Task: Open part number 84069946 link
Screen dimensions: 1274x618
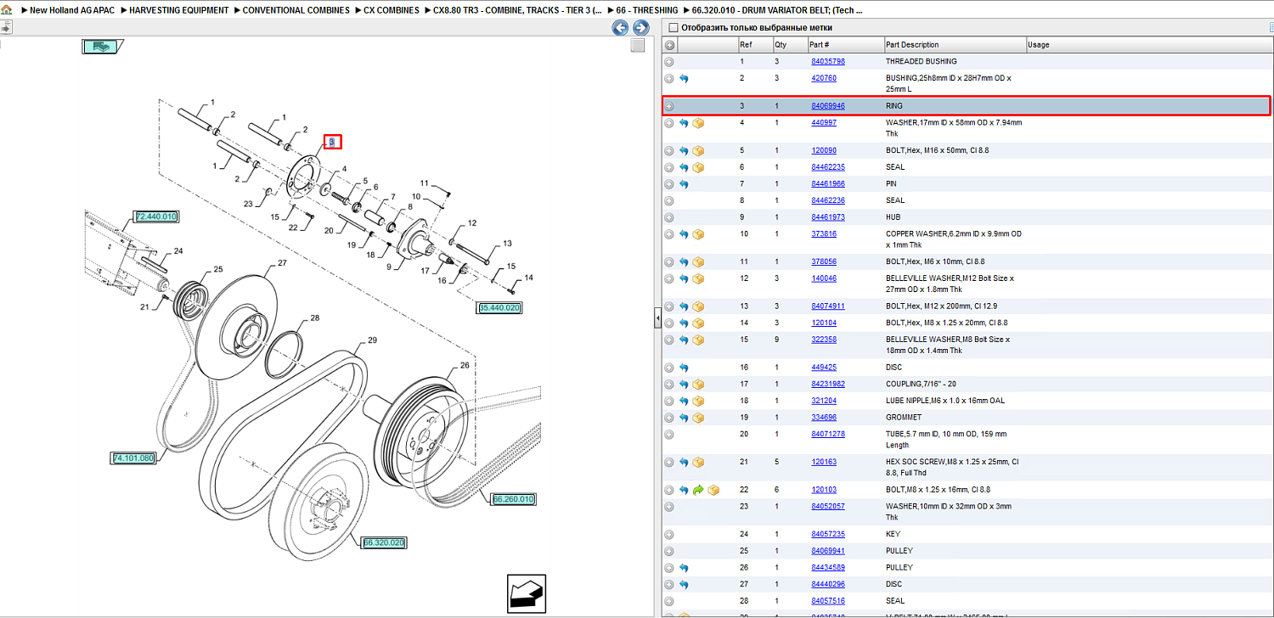Action: point(828,106)
